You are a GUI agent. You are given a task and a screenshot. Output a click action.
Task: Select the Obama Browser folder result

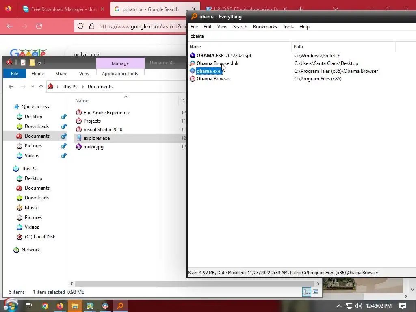pos(214,79)
